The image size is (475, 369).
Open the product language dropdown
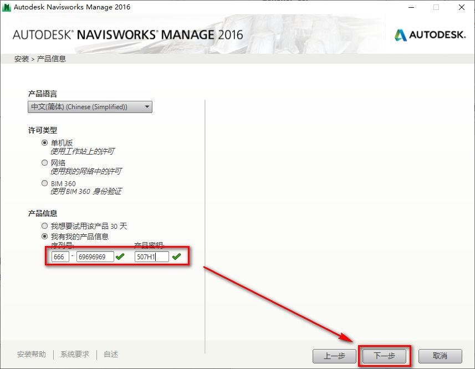(x=147, y=106)
